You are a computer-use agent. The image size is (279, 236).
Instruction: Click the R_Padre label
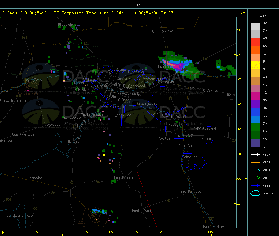[178, 116]
